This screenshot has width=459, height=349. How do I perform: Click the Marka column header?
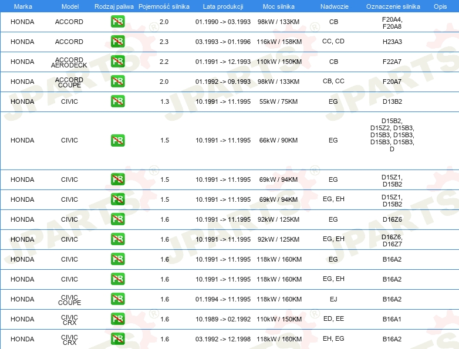[23, 6]
